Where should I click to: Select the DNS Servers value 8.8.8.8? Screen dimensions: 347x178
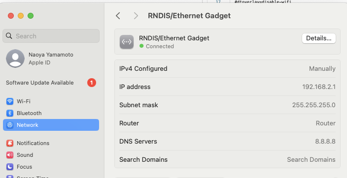tap(325, 141)
